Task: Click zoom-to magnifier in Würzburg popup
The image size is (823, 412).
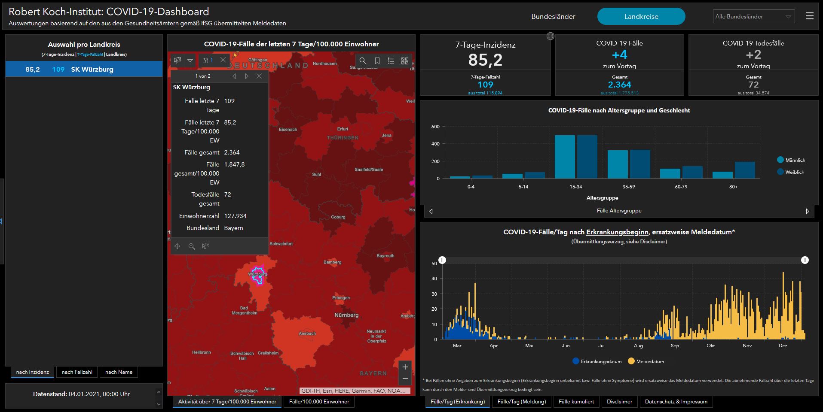Action: pos(192,246)
